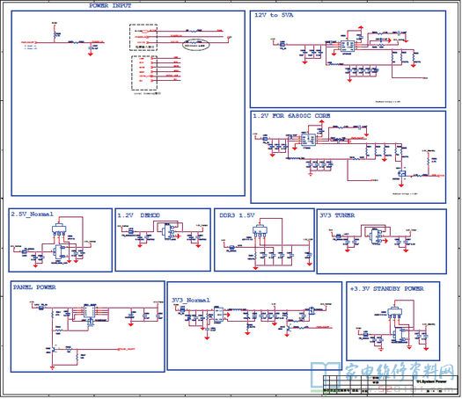
Task: Click the switch IC in PANEL POWER block
Action: coord(89,312)
